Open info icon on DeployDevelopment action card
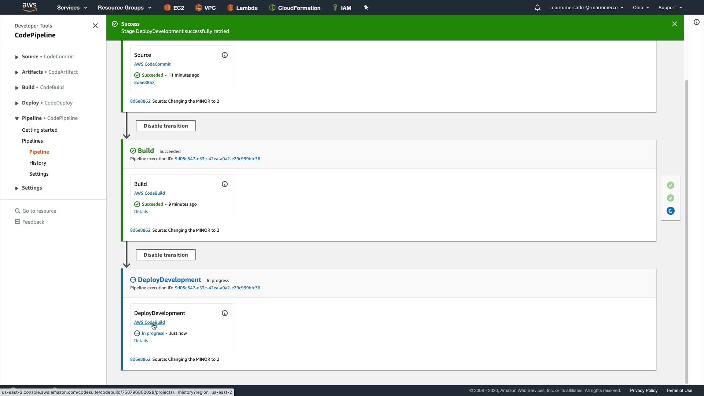Screen dimensions: 704x396 225,313
